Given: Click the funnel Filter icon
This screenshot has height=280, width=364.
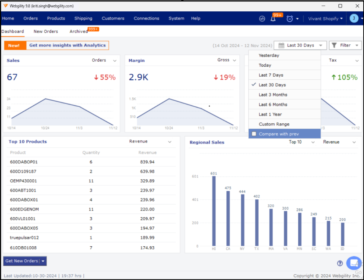Looking at the screenshot, I should (x=334, y=45).
